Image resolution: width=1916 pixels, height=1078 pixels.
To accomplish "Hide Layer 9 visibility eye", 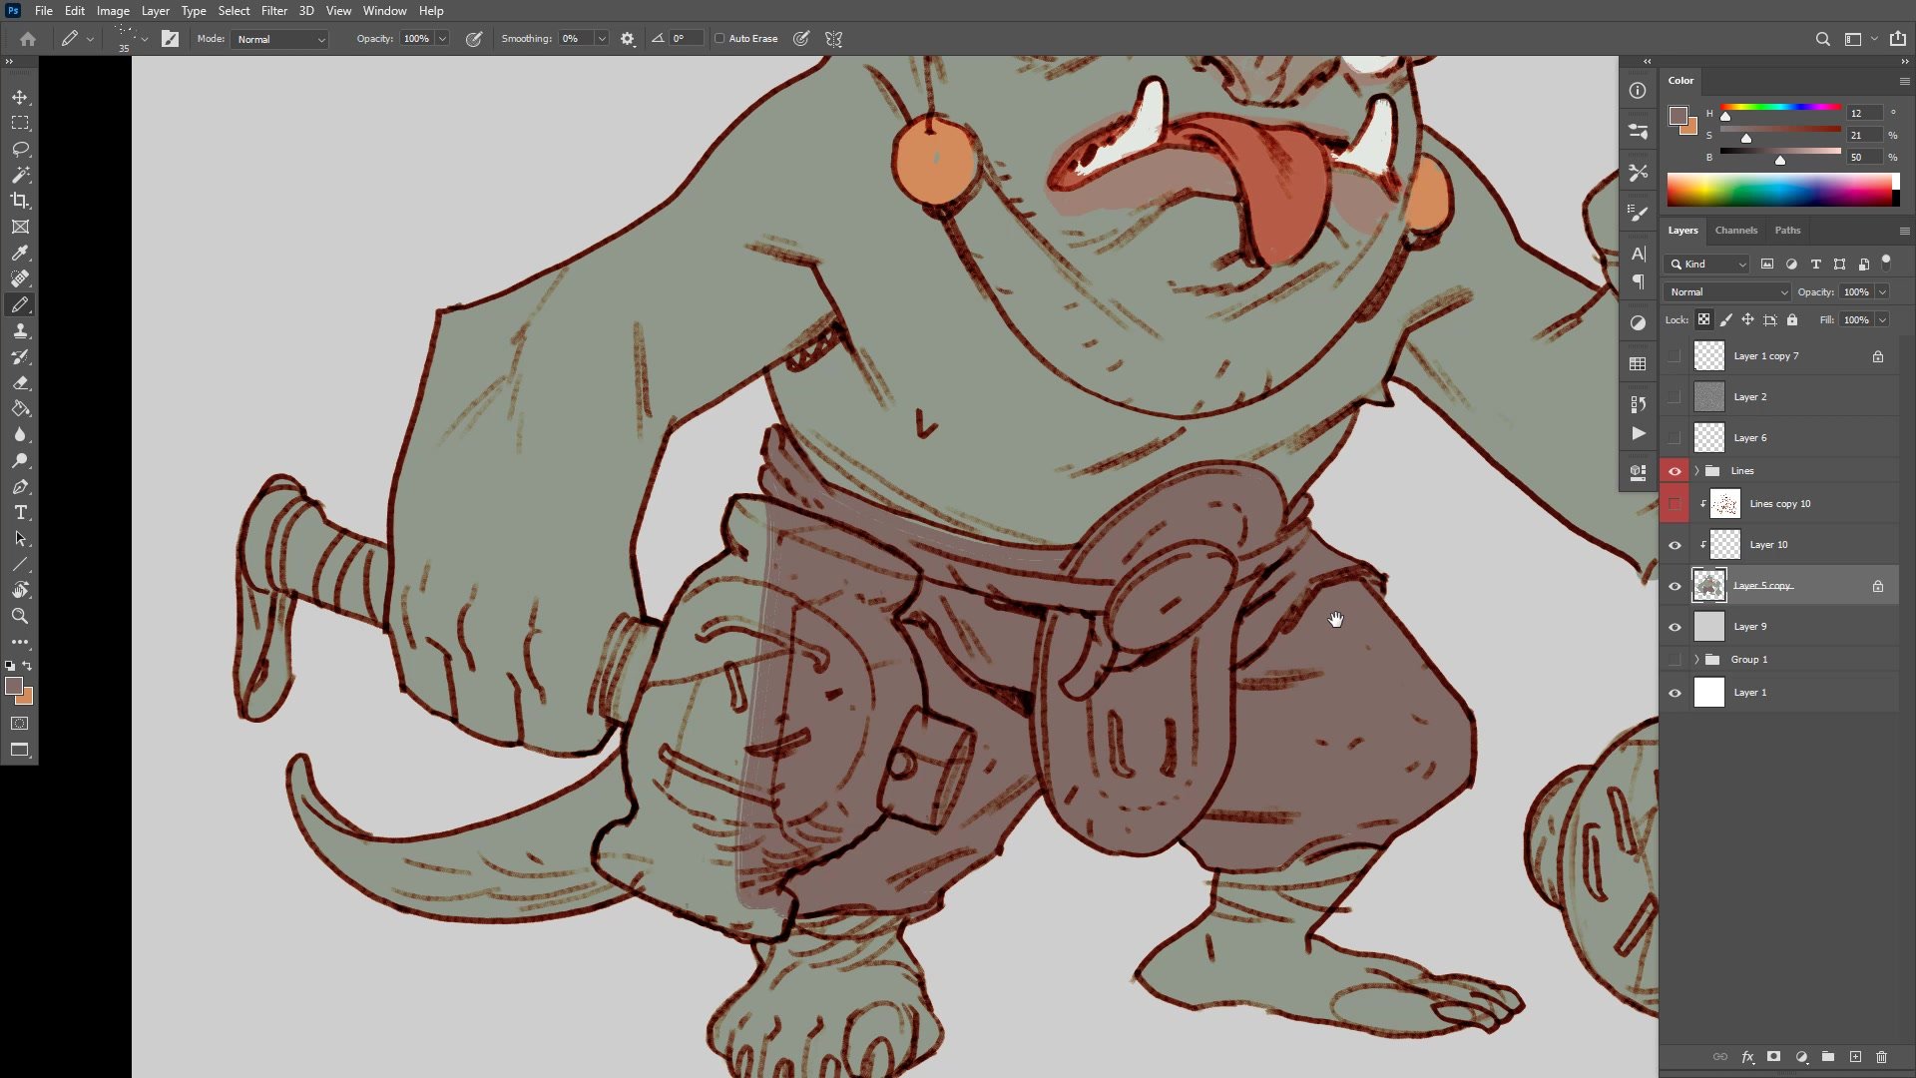I will (1675, 627).
